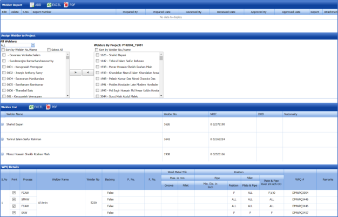Open the All Welders dropdown
Image resolution: width=338 pixels, height=217 pixels.
click(33, 45)
